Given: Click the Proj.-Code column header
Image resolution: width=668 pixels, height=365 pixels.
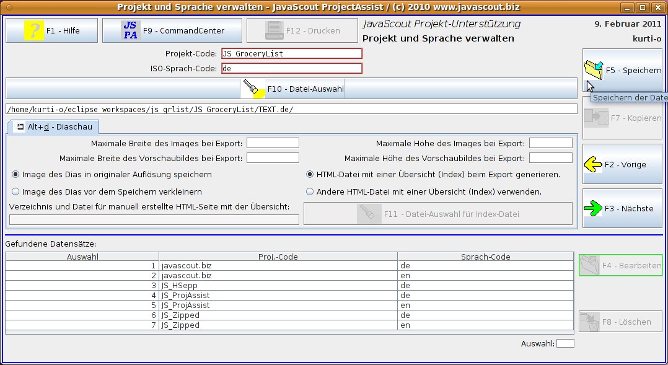Looking at the screenshot, I should [278, 257].
